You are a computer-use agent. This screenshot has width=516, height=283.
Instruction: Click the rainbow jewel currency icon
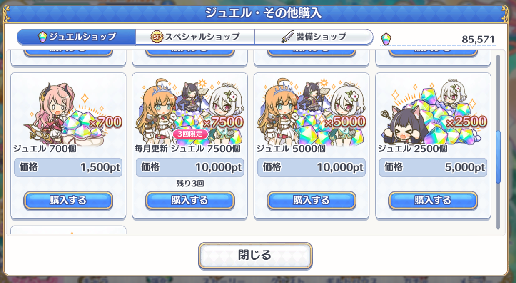(x=386, y=39)
